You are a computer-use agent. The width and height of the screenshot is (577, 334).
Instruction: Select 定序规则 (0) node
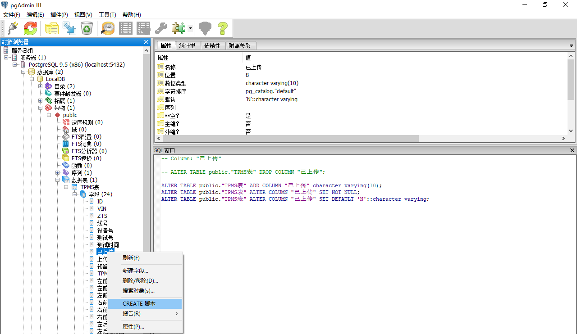[87, 122]
